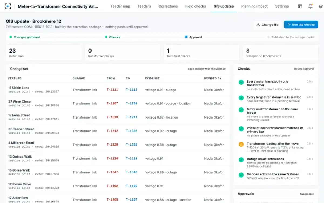Select the 15 Gorse Walk row
The image size is (324, 203).
click(118, 172)
